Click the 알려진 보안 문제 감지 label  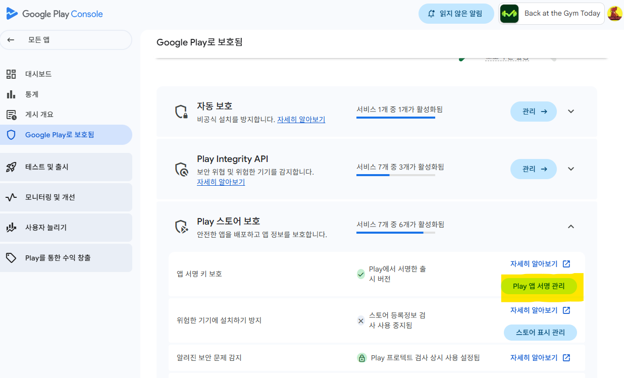tap(210, 358)
